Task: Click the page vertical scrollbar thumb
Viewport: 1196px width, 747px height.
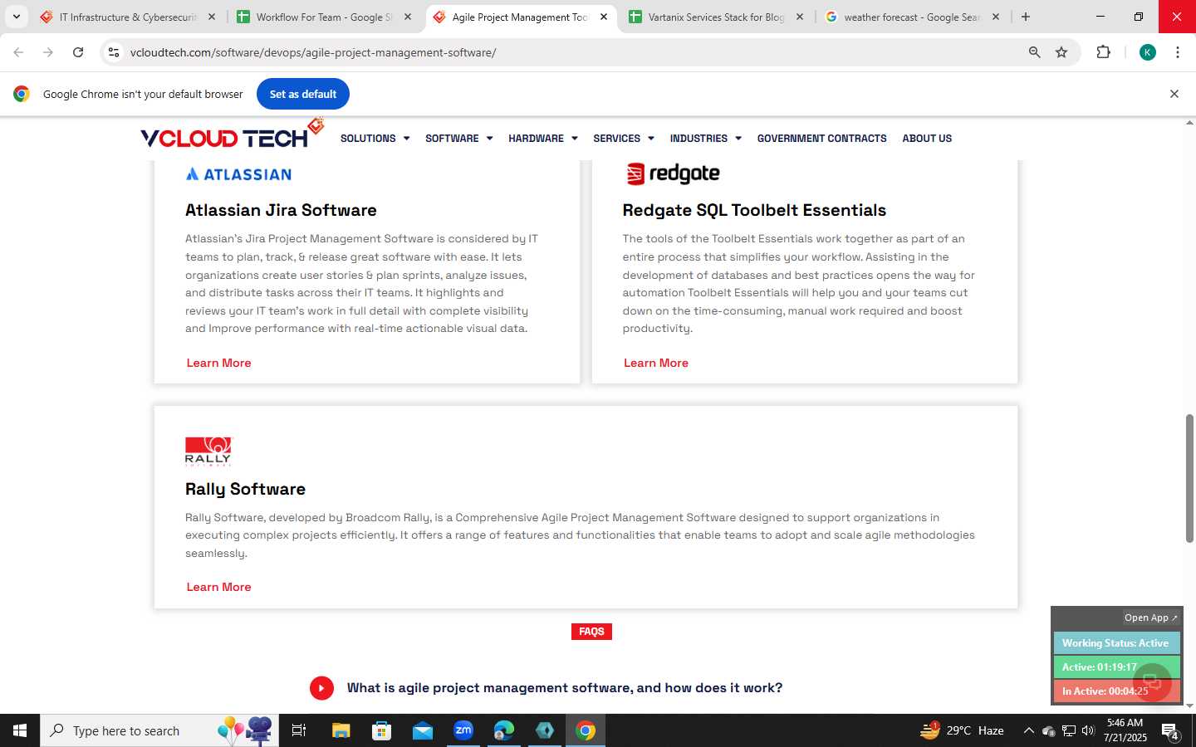Action: (x=1189, y=477)
